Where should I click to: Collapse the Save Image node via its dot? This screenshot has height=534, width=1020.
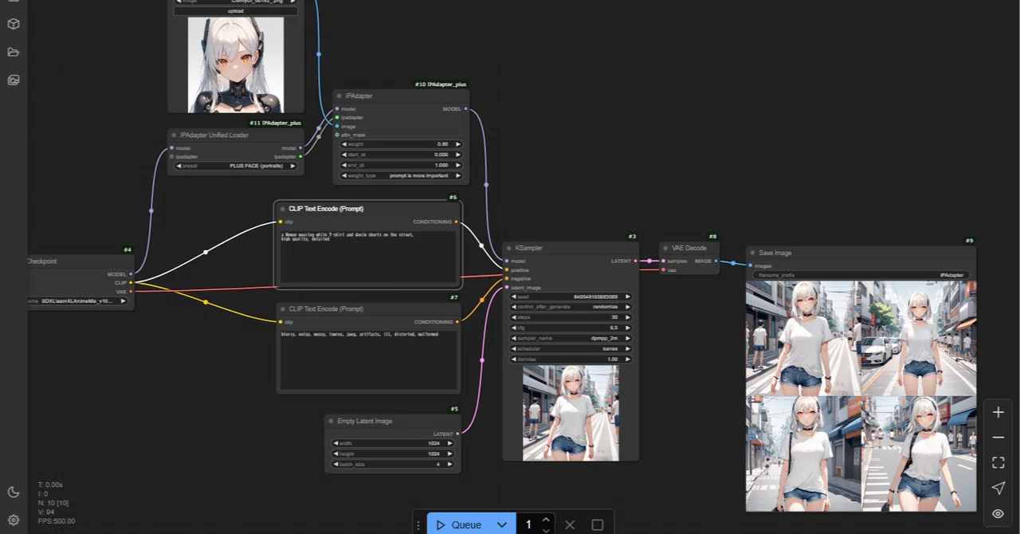(752, 253)
